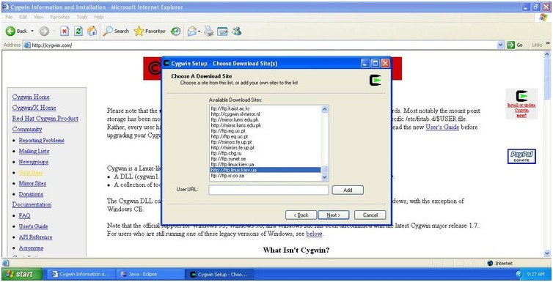Open the Search magnifier in the toolbar
The height and width of the screenshot is (282, 553).
(108, 31)
